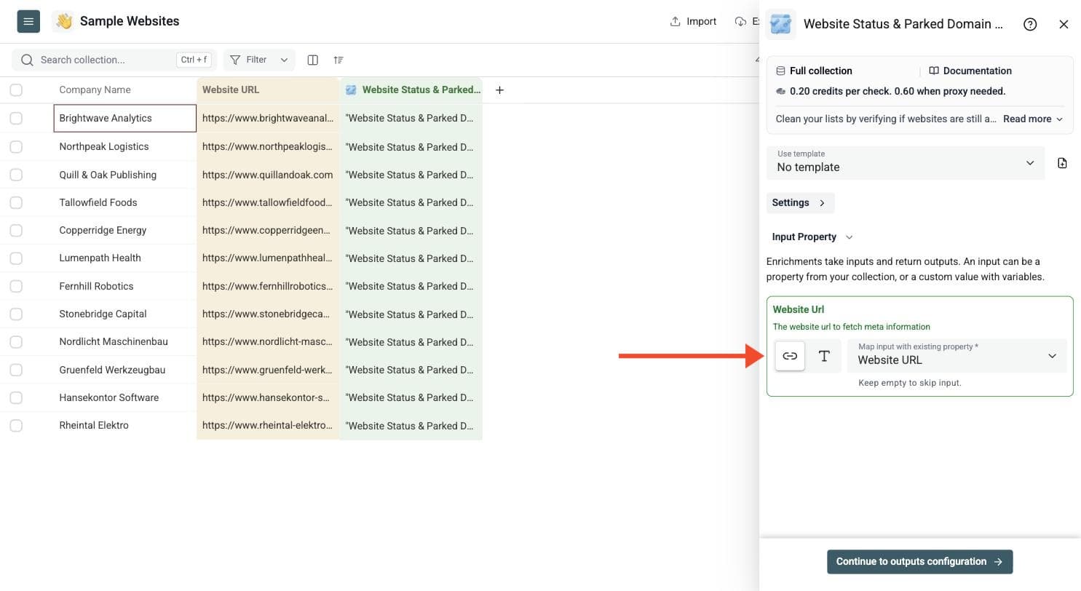1081x591 pixels.
Task: Open the Map input property dropdown
Action: 957,356
